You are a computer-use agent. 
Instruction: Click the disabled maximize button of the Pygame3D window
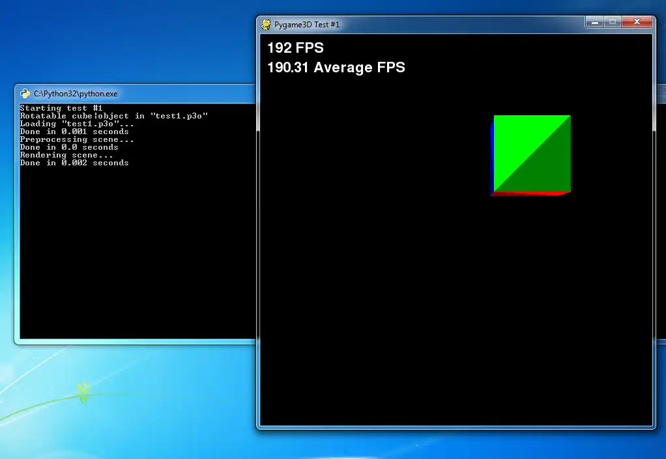click(613, 22)
